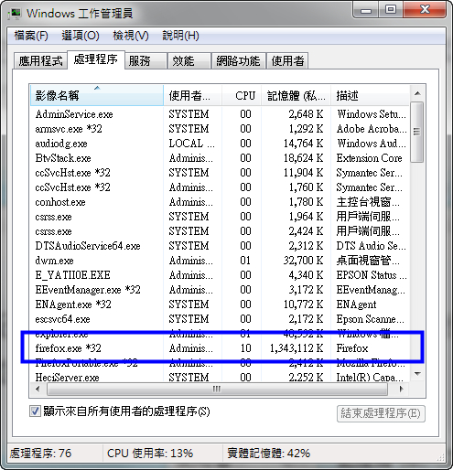Click the CPU 使用率: 13% status entry
The width and height of the screenshot is (453, 470).
[x=150, y=454]
